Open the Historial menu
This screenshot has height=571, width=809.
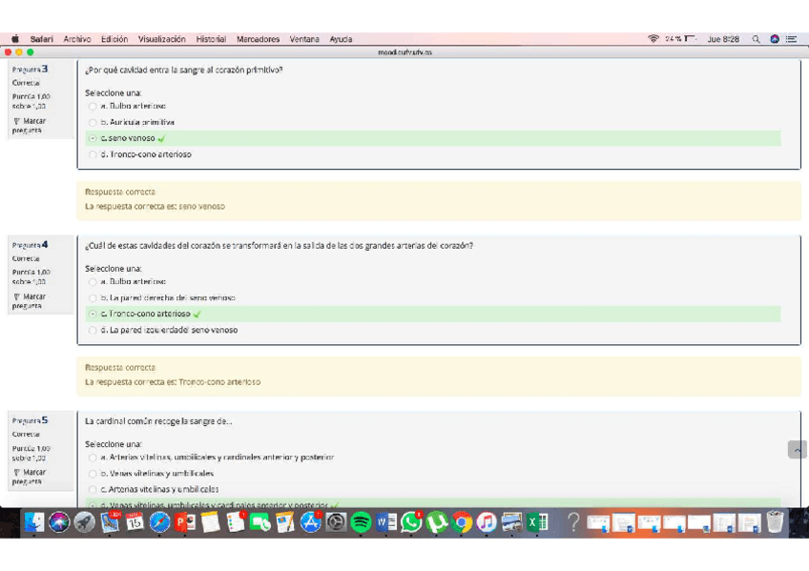211,39
